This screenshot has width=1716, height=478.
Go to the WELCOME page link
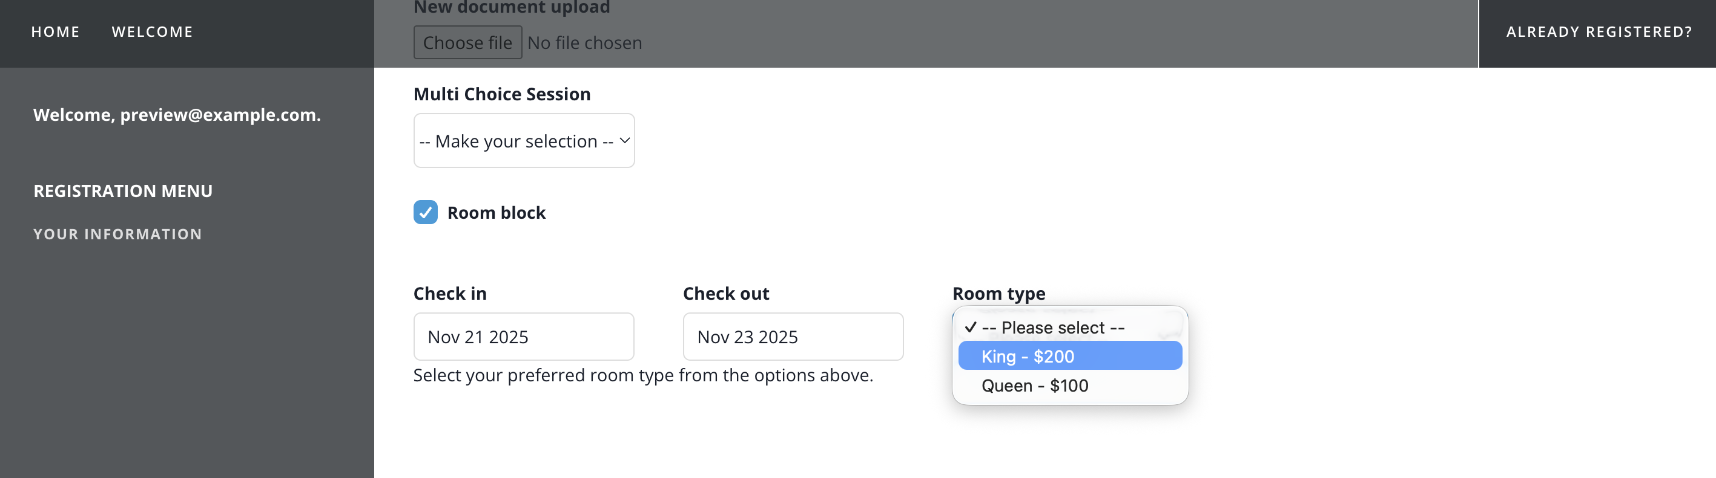pyautogui.click(x=152, y=32)
